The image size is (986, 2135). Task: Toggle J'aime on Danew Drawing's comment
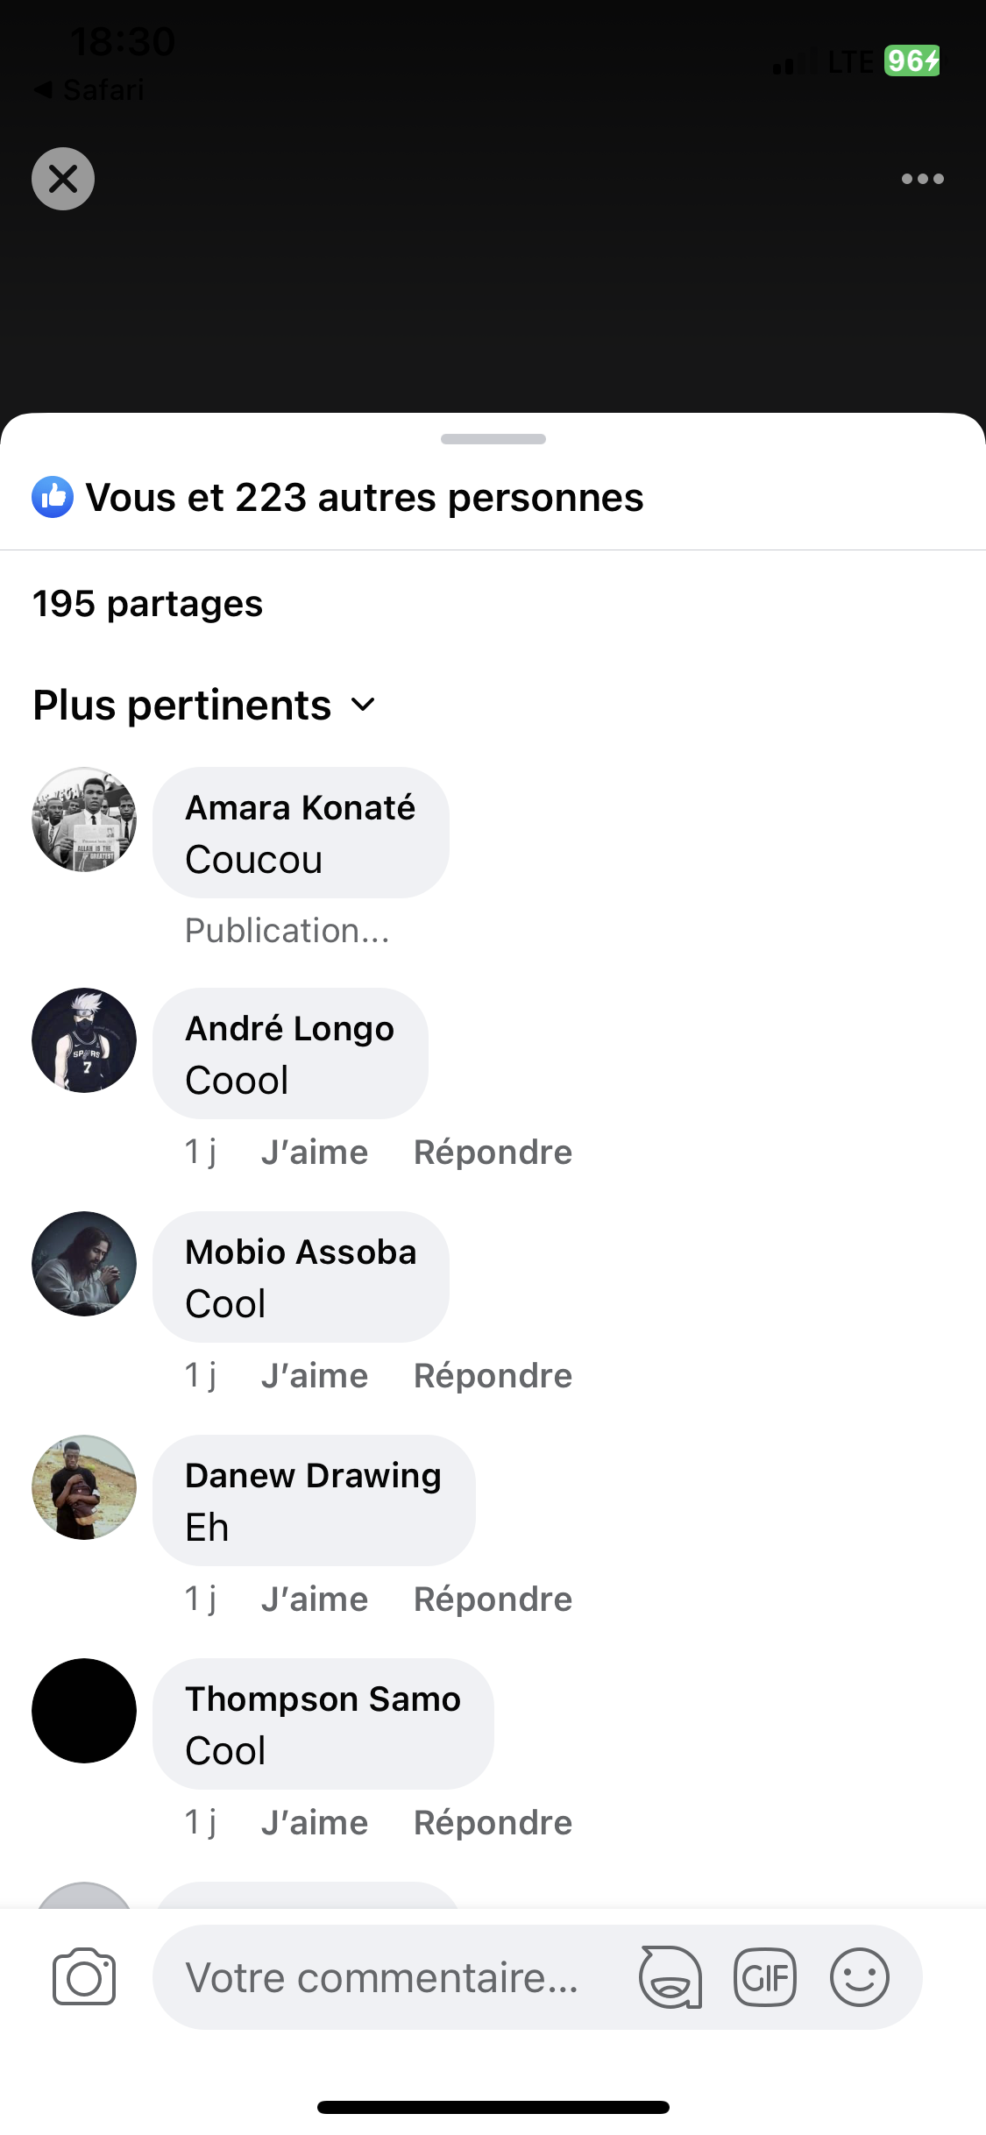coord(315,1599)
